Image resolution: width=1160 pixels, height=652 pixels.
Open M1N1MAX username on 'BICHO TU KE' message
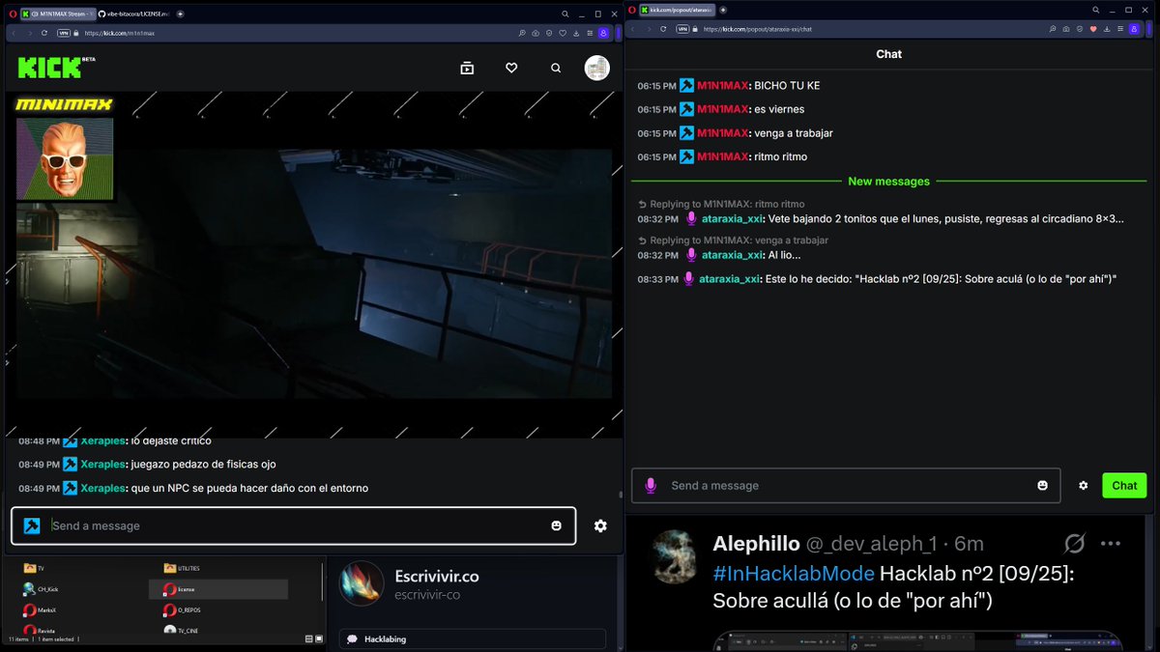(x=723, y=86)
